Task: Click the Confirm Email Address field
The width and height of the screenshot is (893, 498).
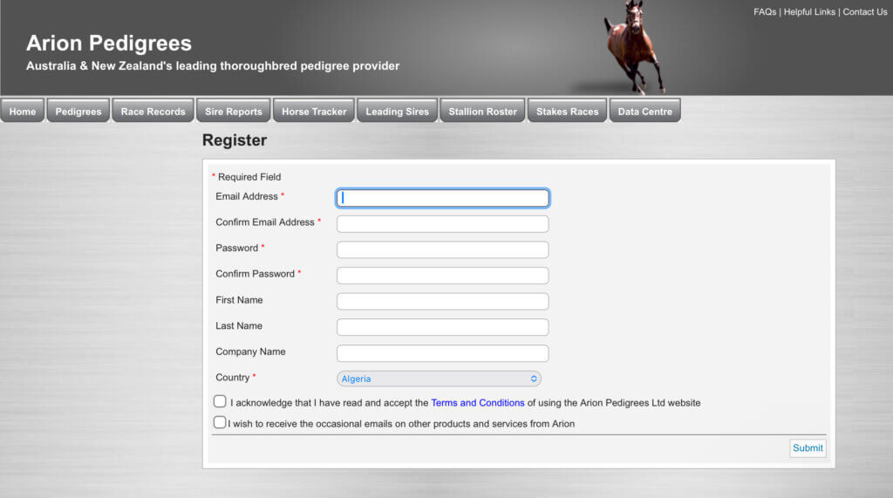Action: tap(442, 223)
